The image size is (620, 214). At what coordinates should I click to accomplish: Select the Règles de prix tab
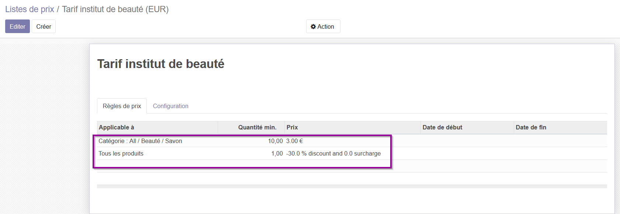(122, 106)
